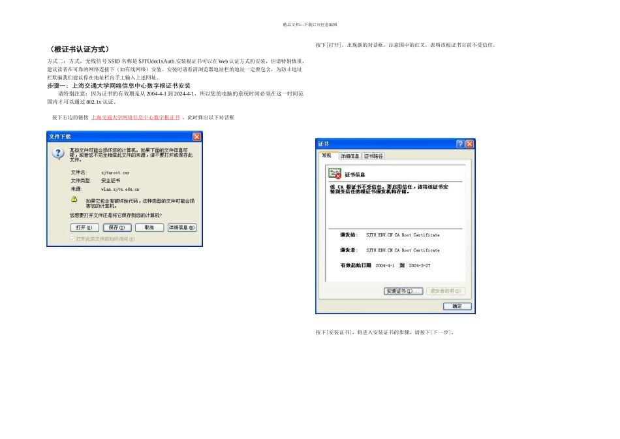
Task: Close the 证书 dialog window
Action: coord(469,144)
